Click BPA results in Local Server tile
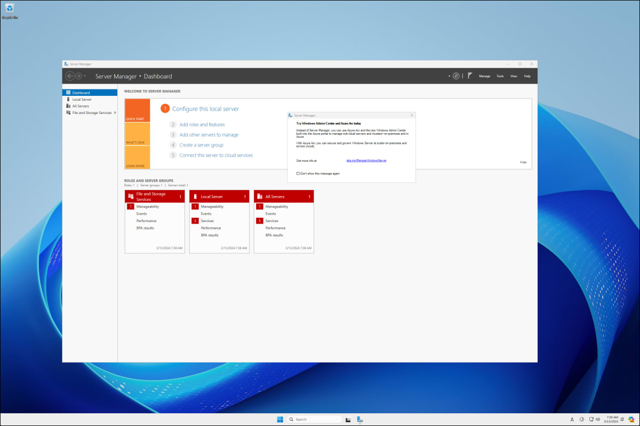Viewport: 640px width, 426px height. (210, 235)
